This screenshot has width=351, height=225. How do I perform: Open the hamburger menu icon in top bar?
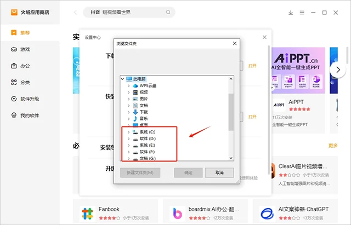[x=302, y=13]
